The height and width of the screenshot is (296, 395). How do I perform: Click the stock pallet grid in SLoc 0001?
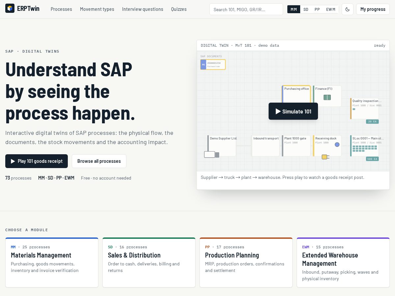[x=365, y=149]
